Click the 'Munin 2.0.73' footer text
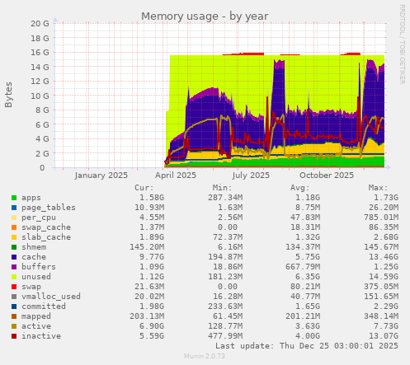410x365 pixels. (x=205, y=357)
